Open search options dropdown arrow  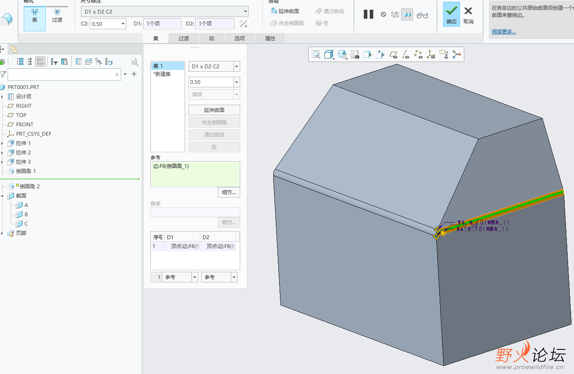pos(125,74)
